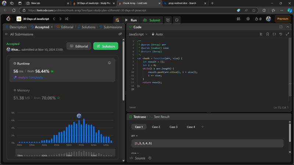Open settings gear in top bar
Image resolution: width=294 pixels, height=165 pixels.
(x=248, y=19)
